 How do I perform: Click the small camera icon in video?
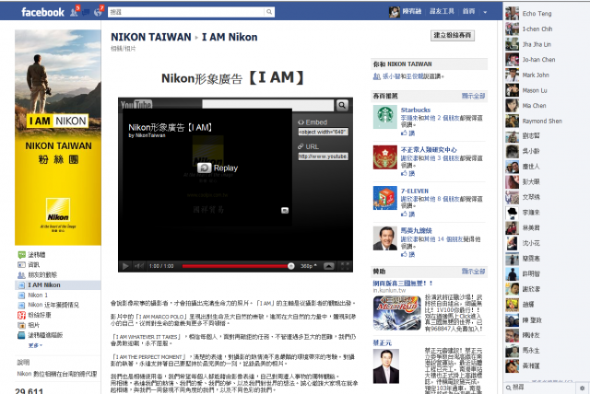coord(285,210)
